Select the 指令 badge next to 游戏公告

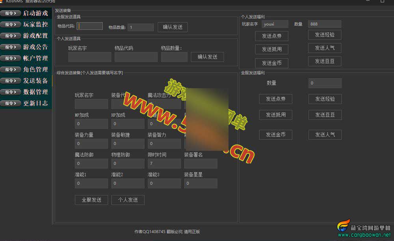(x=11, y=47)
